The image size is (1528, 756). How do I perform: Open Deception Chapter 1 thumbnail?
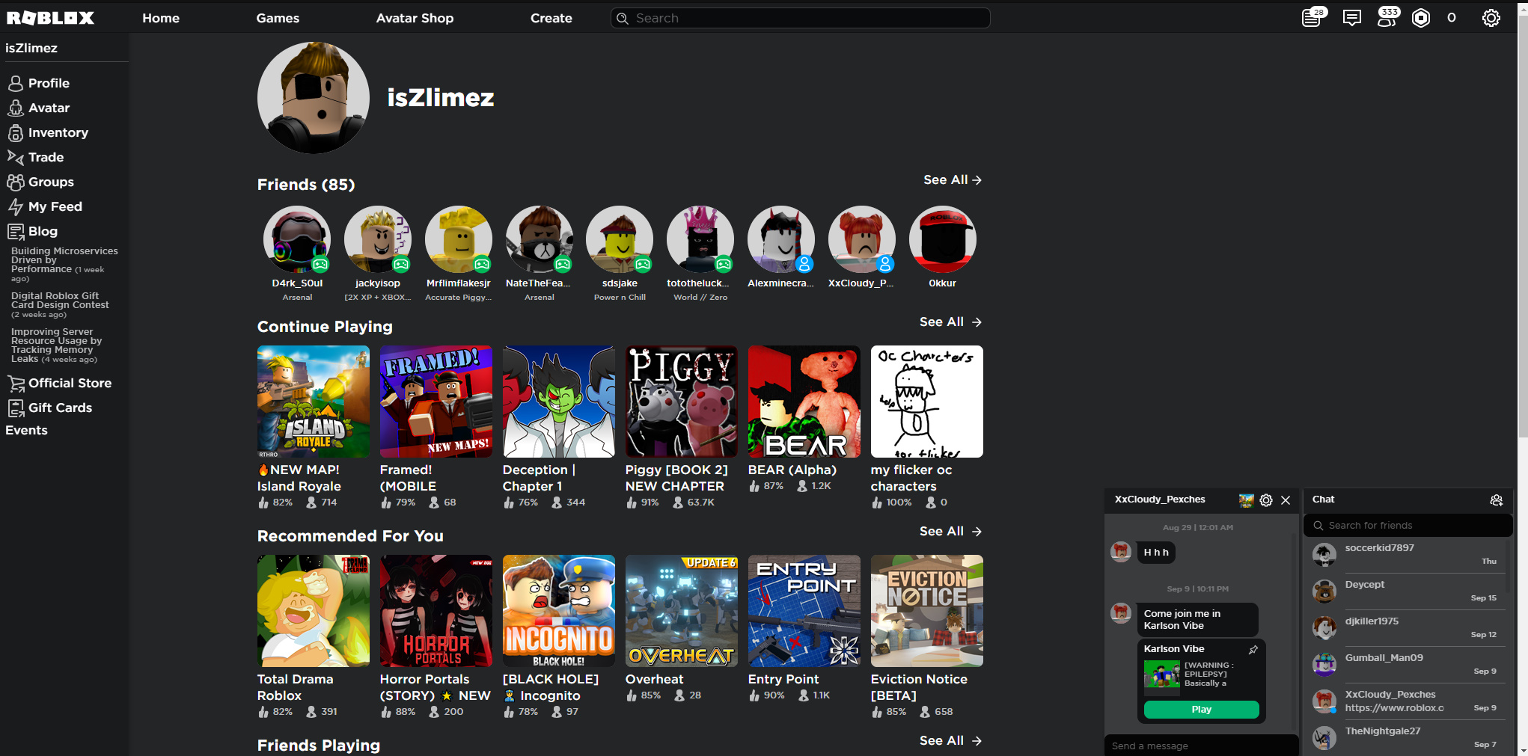[x=559, y=402]
